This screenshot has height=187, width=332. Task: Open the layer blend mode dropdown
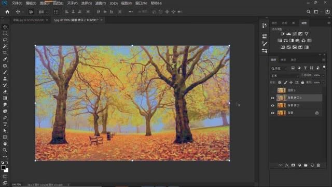(285, 76)
